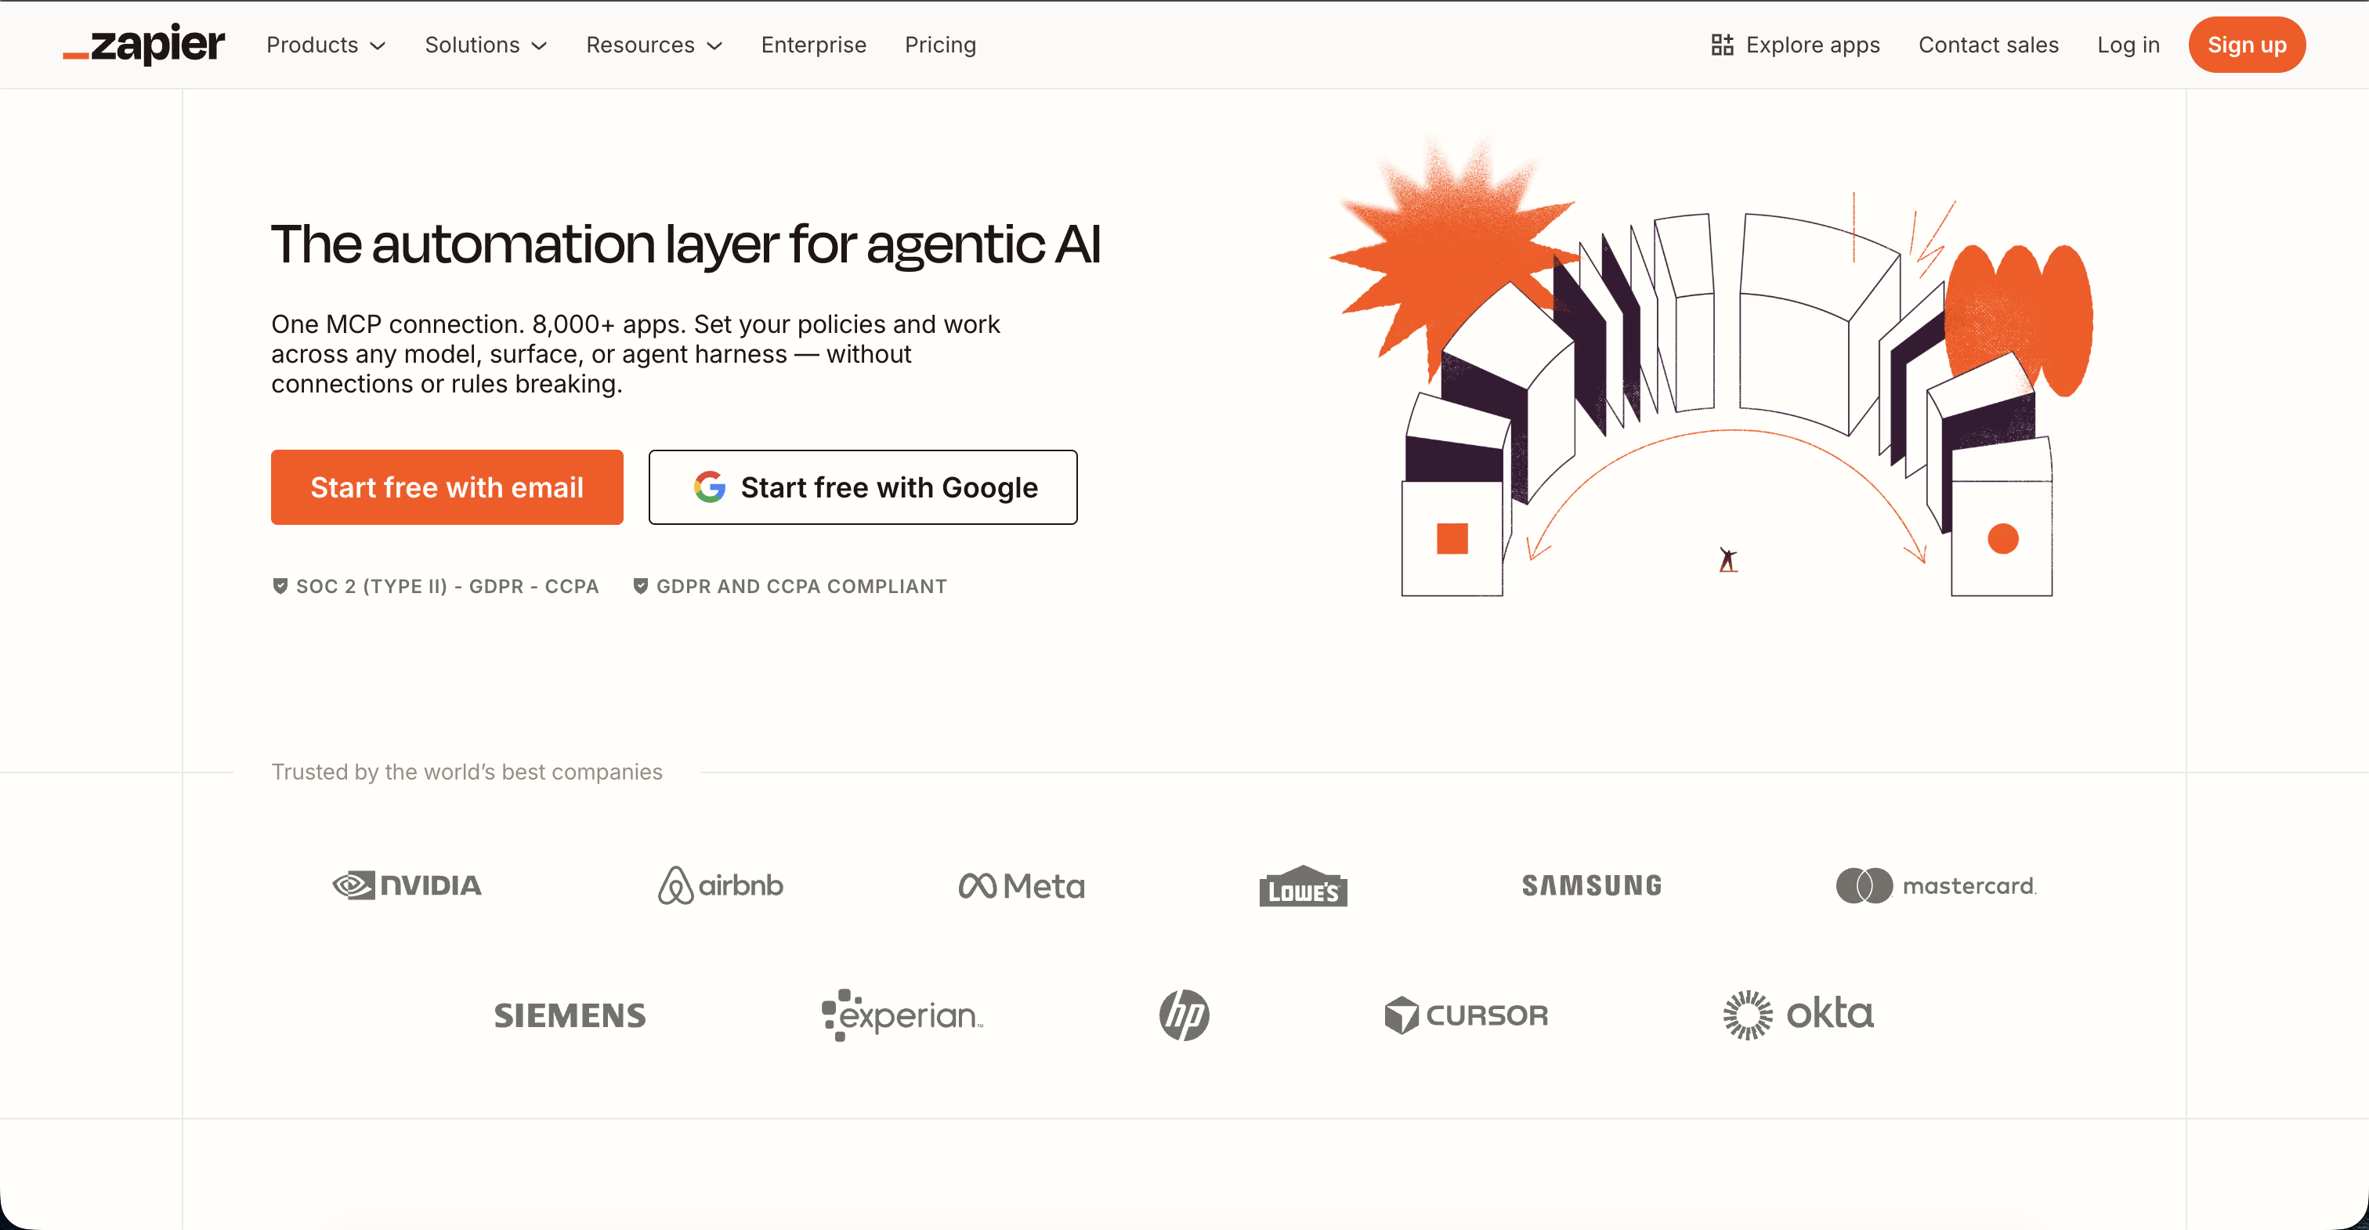Click the Mastercard logo
The image size is (2369, 1230).
(x=1936, y=885)
